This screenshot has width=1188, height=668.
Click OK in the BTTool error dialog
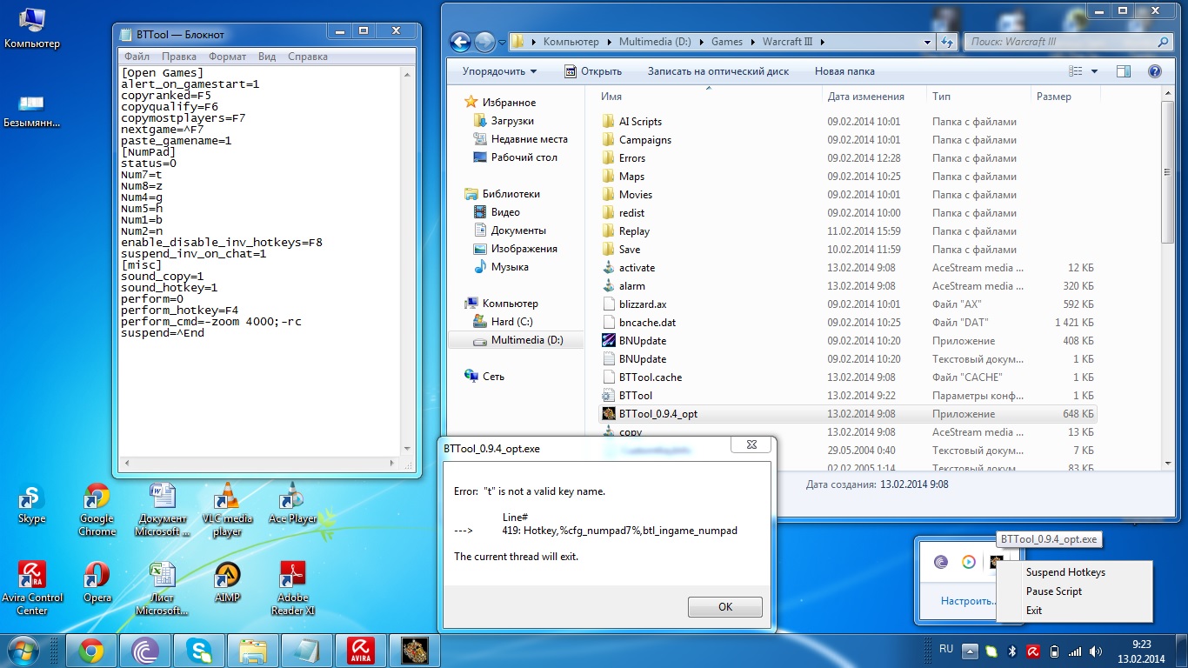[x=724, y=607]
